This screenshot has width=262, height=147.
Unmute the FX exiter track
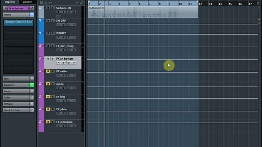tap(48, 71)
